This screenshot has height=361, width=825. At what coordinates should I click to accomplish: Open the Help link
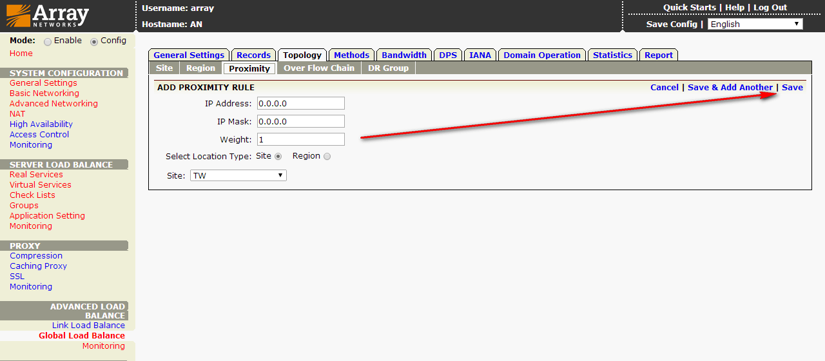coord(735,8)
